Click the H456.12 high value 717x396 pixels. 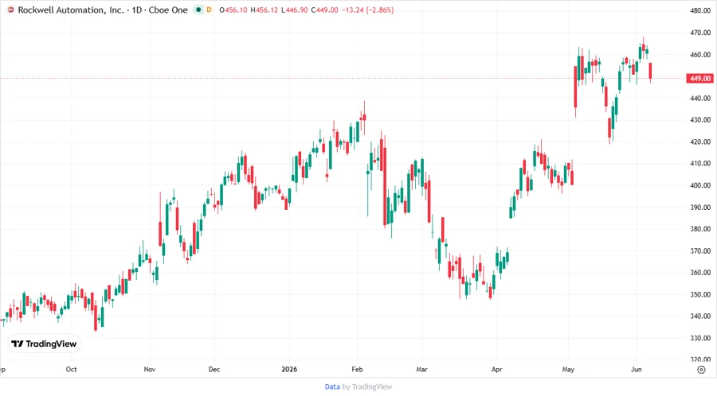click(x=264, y=10)
